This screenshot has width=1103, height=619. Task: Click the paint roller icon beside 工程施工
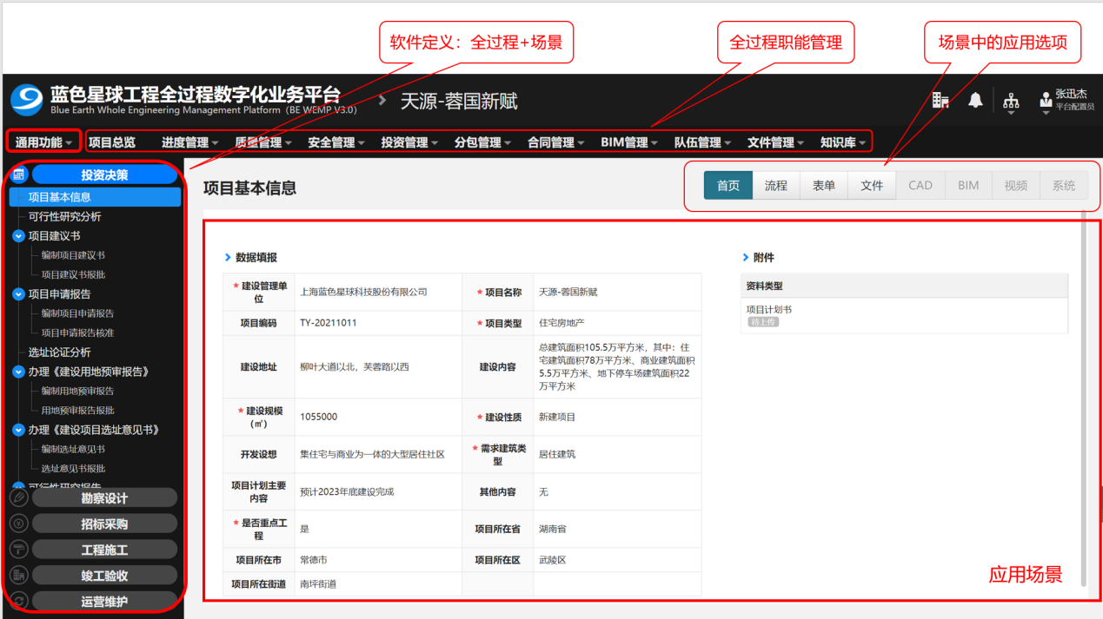(19, 550)
